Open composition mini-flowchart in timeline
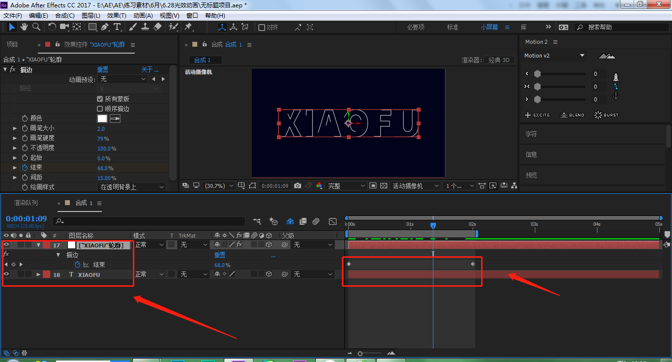The height and width of the screenshot is (362, 672). click(257, 221)
